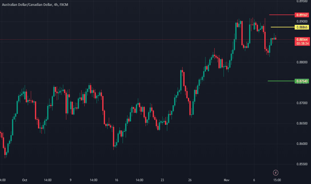311x184 pixels.
Task: Click the FXCM source label
Action: tap(64, 5)
